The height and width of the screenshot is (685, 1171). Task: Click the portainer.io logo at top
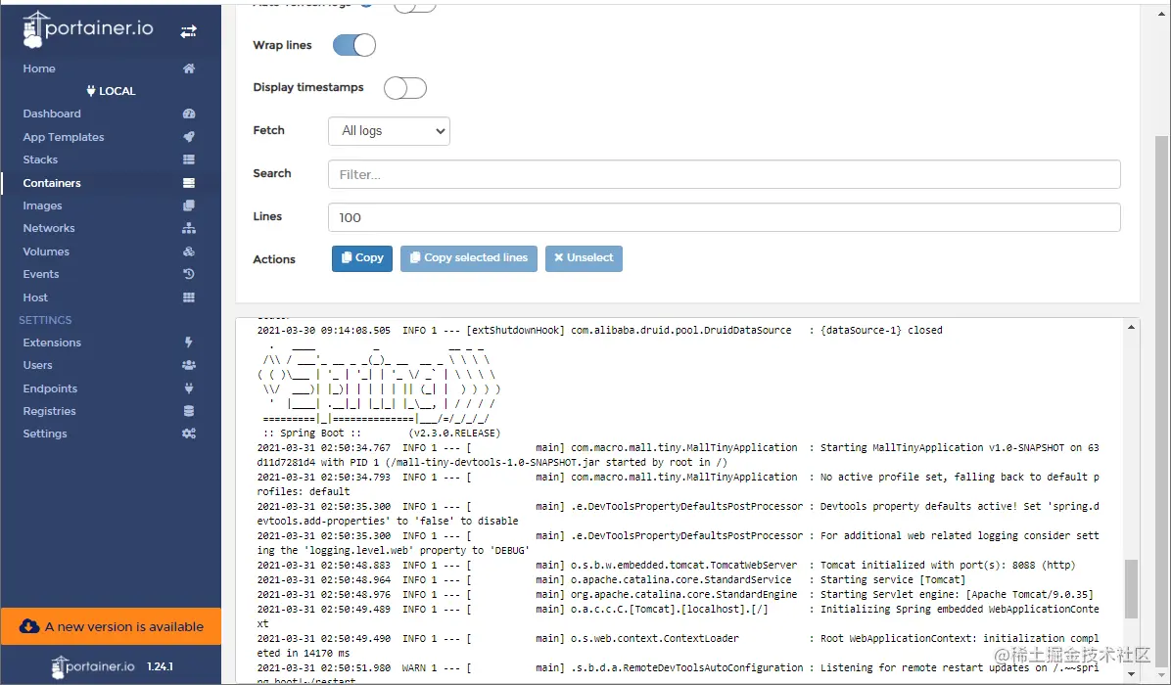(88, 30)
